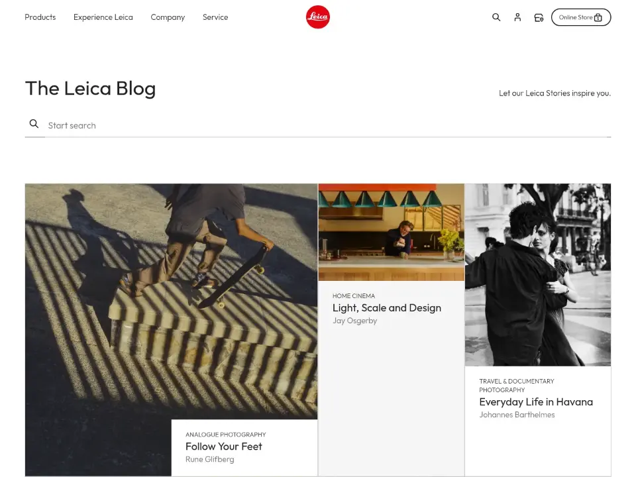Open Everyday Life in Havana article
Viewport: 636px width, 477px height.
(536, 402)
